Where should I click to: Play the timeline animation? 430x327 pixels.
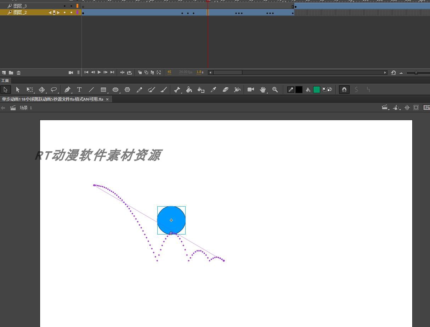pyautogui.click(x=99, y=72)
